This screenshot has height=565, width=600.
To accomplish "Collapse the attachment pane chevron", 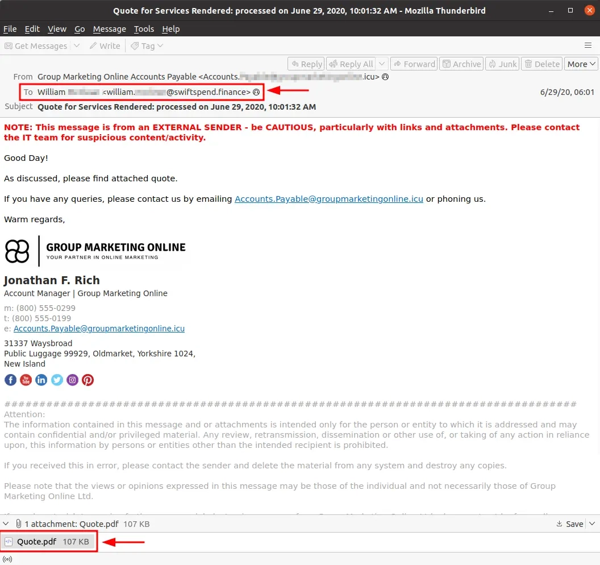I will click(x=6, y=524).
